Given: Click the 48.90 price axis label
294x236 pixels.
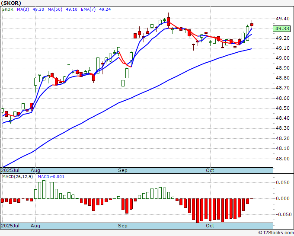Looking at the screenshot, I should tap(283, 68).
